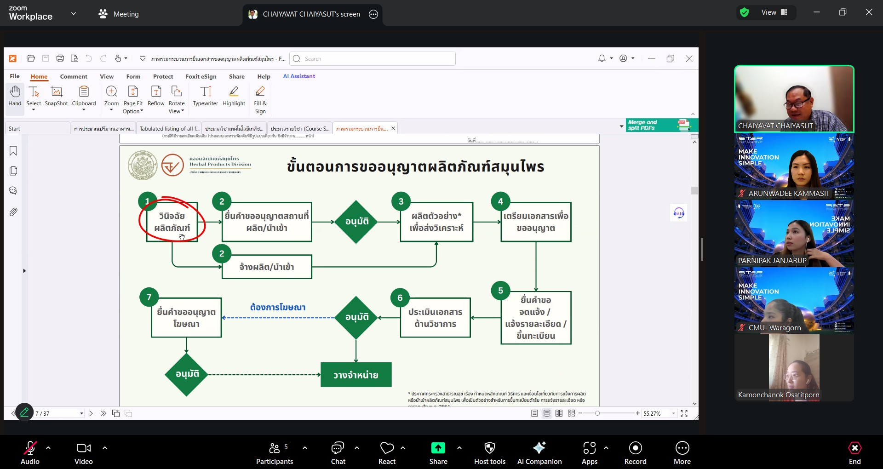Click the panel divider resize handle
This screenshot has width=883, height=469.
point(702,249)
